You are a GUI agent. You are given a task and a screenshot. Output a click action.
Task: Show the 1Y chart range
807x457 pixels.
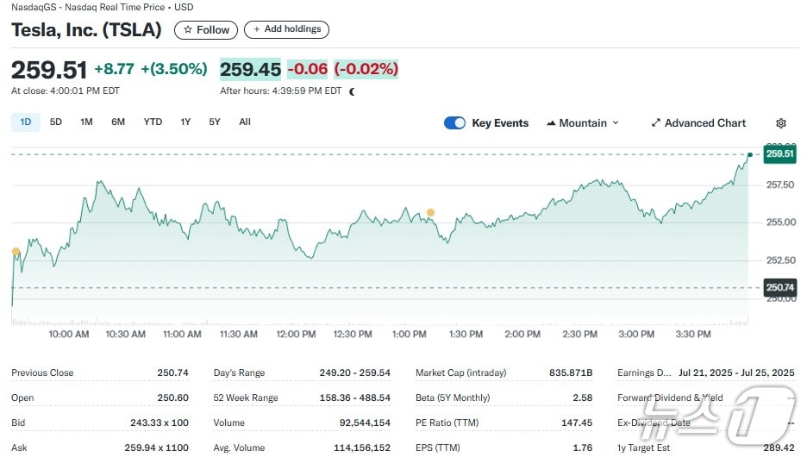(x=185, y=122)
